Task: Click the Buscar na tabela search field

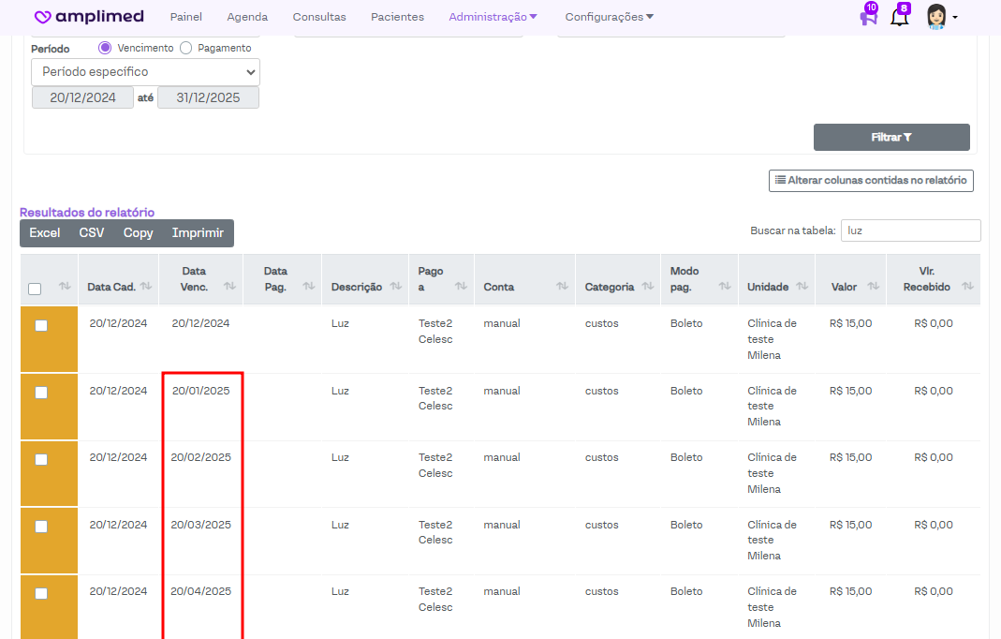Action: [910, 230]
